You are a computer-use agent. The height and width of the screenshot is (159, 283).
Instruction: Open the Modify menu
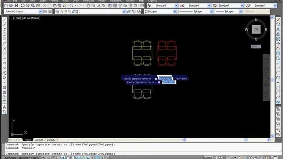click(x=102, y=1)
